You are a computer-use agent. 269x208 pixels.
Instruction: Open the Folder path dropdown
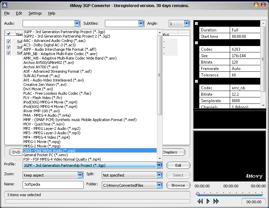(x=159, y=185)
